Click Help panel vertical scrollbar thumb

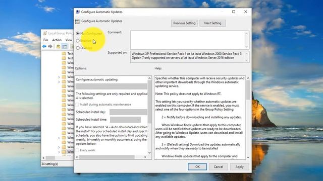tap(248, 90)
